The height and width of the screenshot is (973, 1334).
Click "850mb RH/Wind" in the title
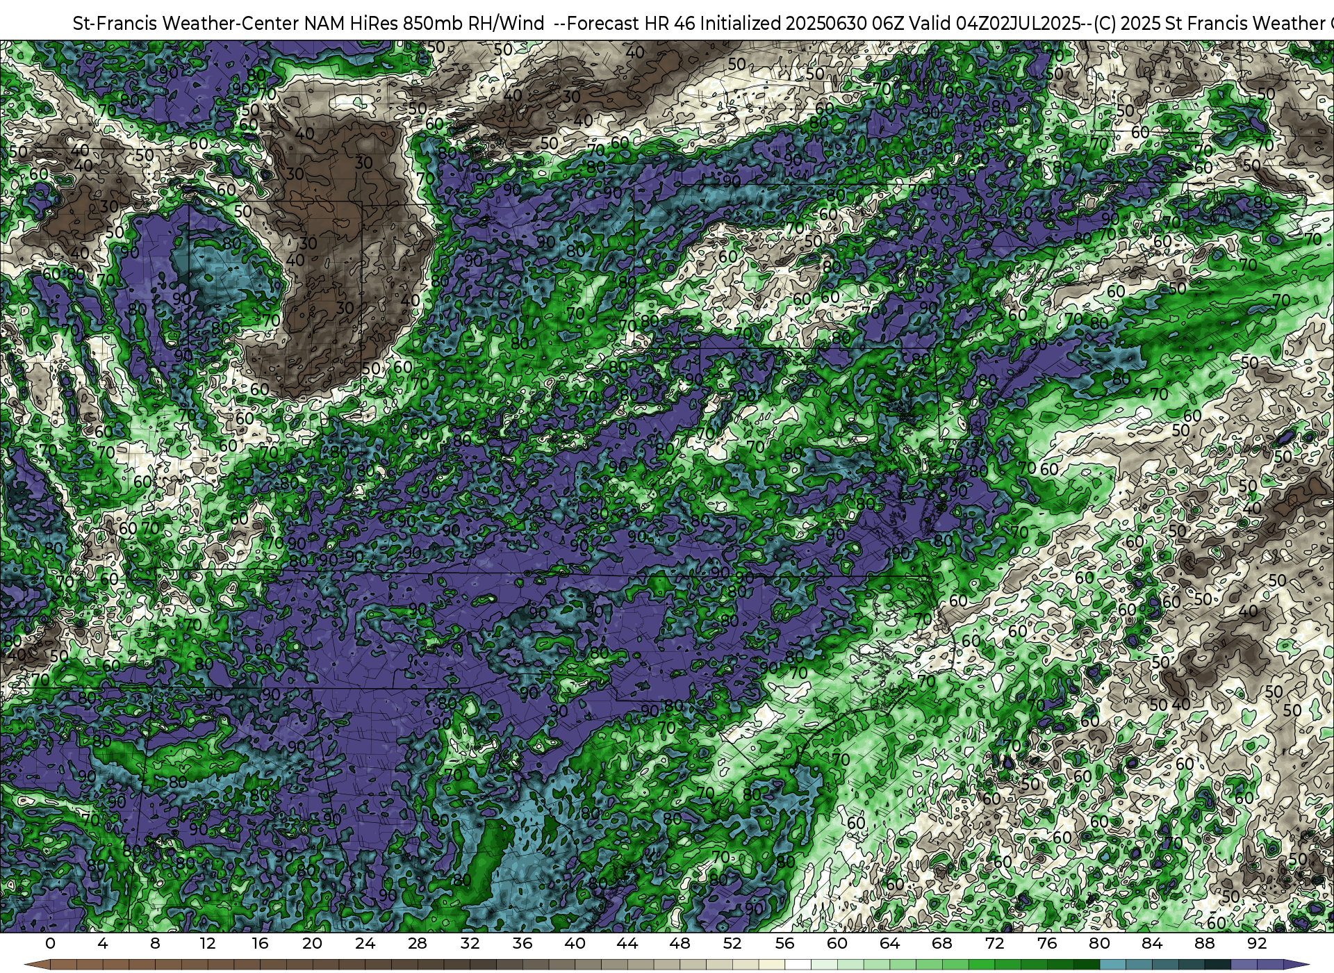pos(474,24)
